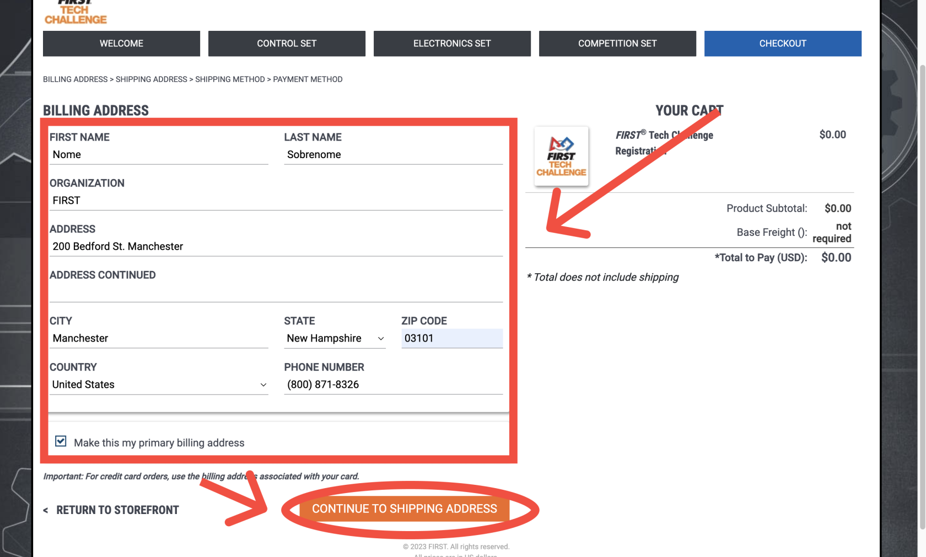Click the empty Address Continued field
The width and height of the screenshot is (926, 557).
[276, 292]
